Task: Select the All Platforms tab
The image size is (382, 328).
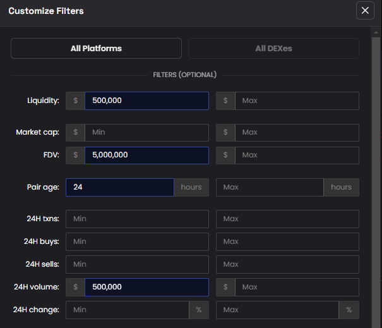Action: tap(96, 49)
